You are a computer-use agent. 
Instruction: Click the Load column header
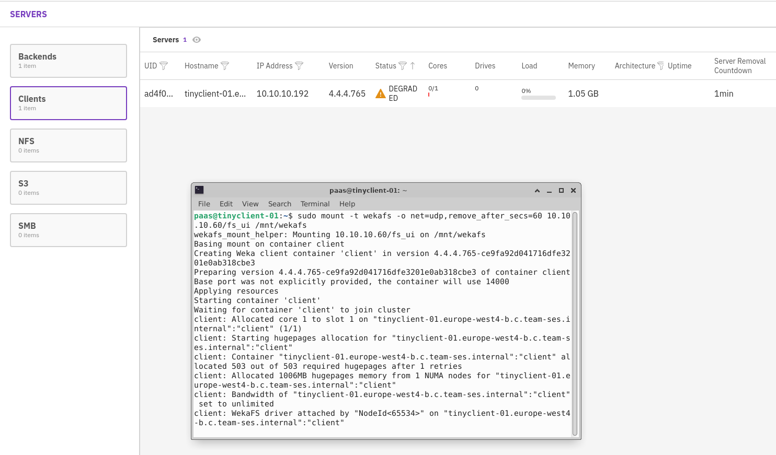coord(529,66)
